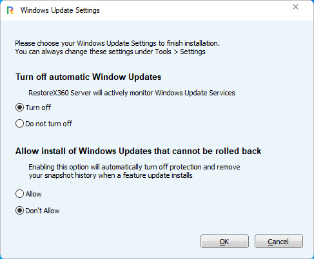Click the Don't Allow label text
314x259 pixels.
click(x=43, y=211)
